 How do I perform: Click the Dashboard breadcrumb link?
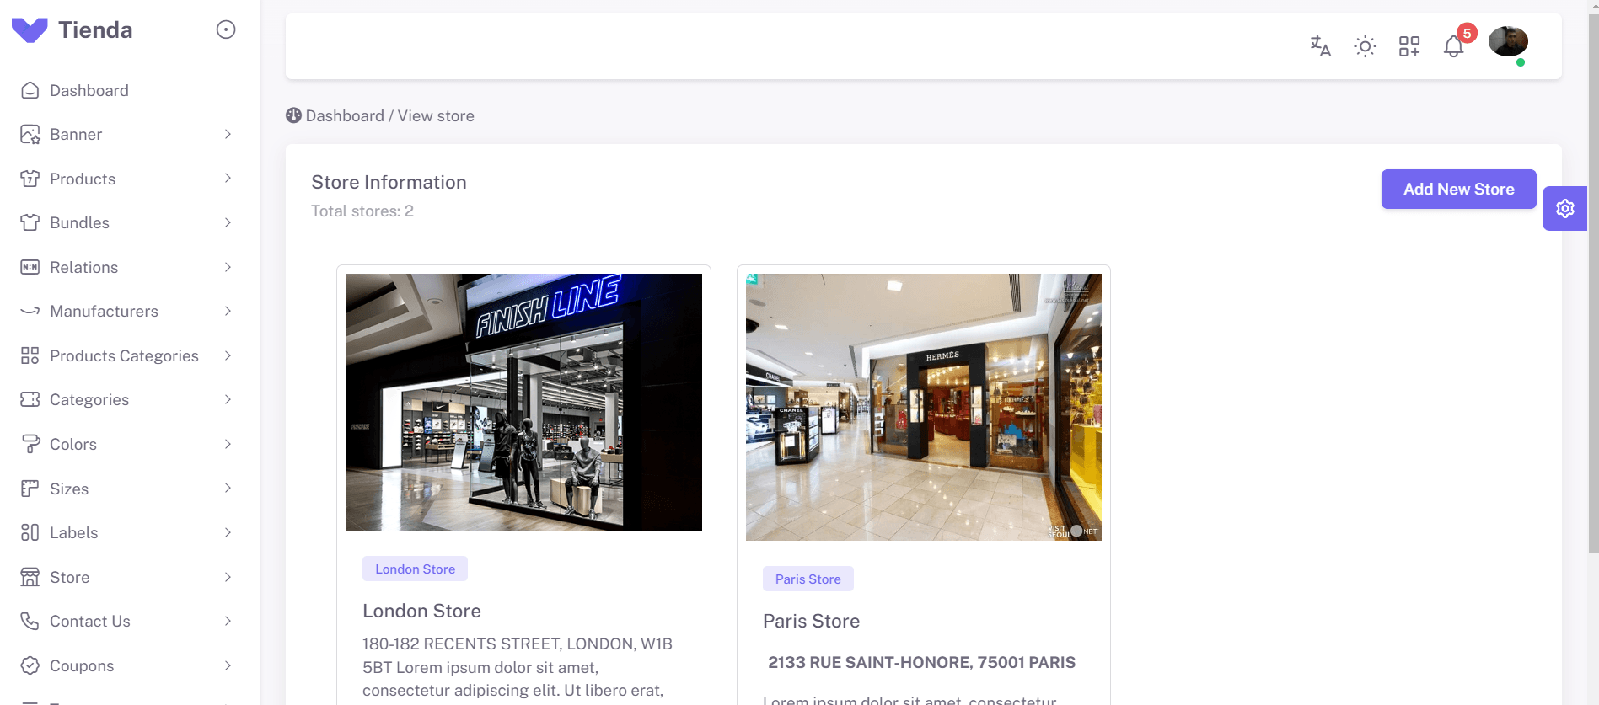pyautogui.click(x=344, y=116)
